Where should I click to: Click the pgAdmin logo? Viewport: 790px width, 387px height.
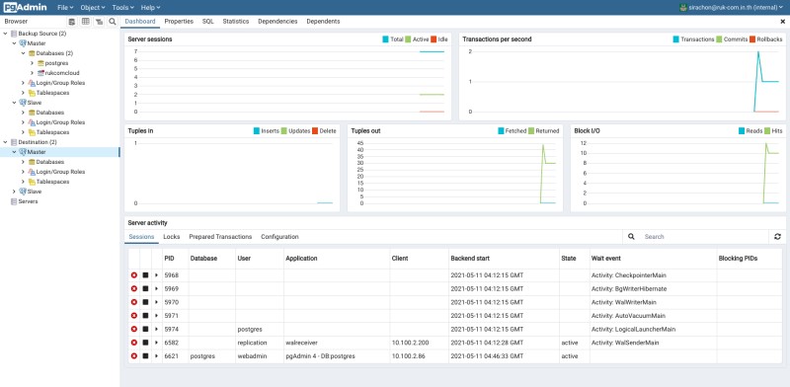pyautogui.click(x=26, y=8)
